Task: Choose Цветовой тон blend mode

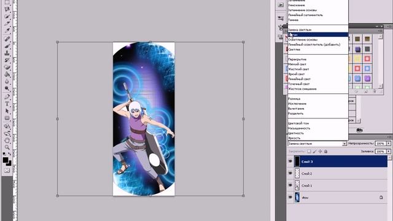Action: [x=318, y=123]
